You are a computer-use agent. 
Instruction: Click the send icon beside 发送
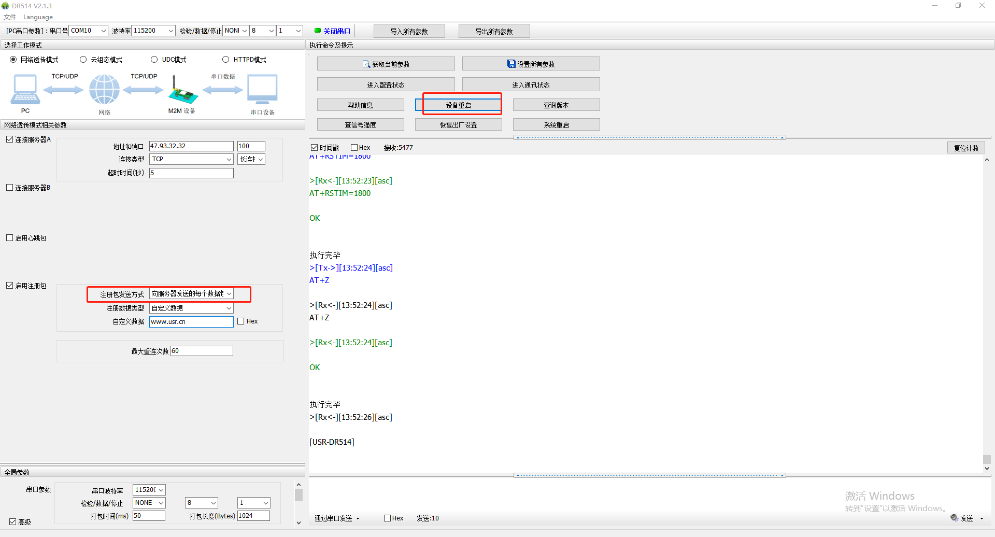click(954, 518)
